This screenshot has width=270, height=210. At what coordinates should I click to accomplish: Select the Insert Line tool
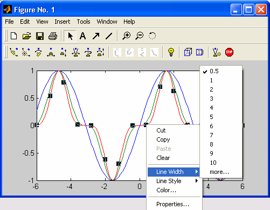(109, 36)
